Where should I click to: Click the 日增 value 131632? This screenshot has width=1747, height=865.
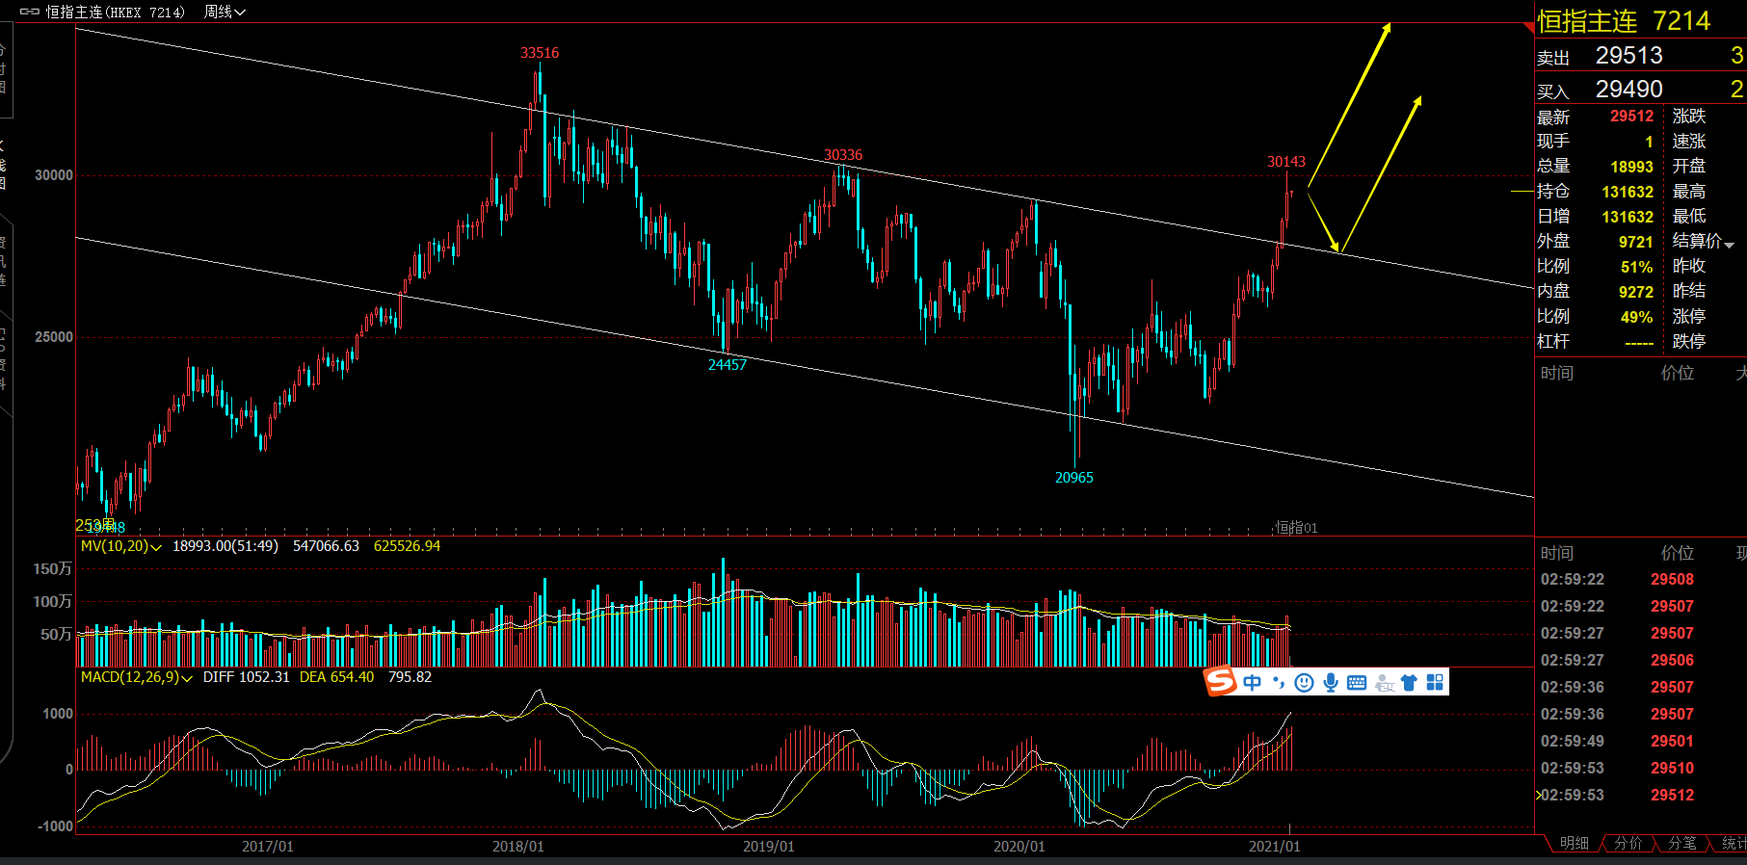(1628, 217)
